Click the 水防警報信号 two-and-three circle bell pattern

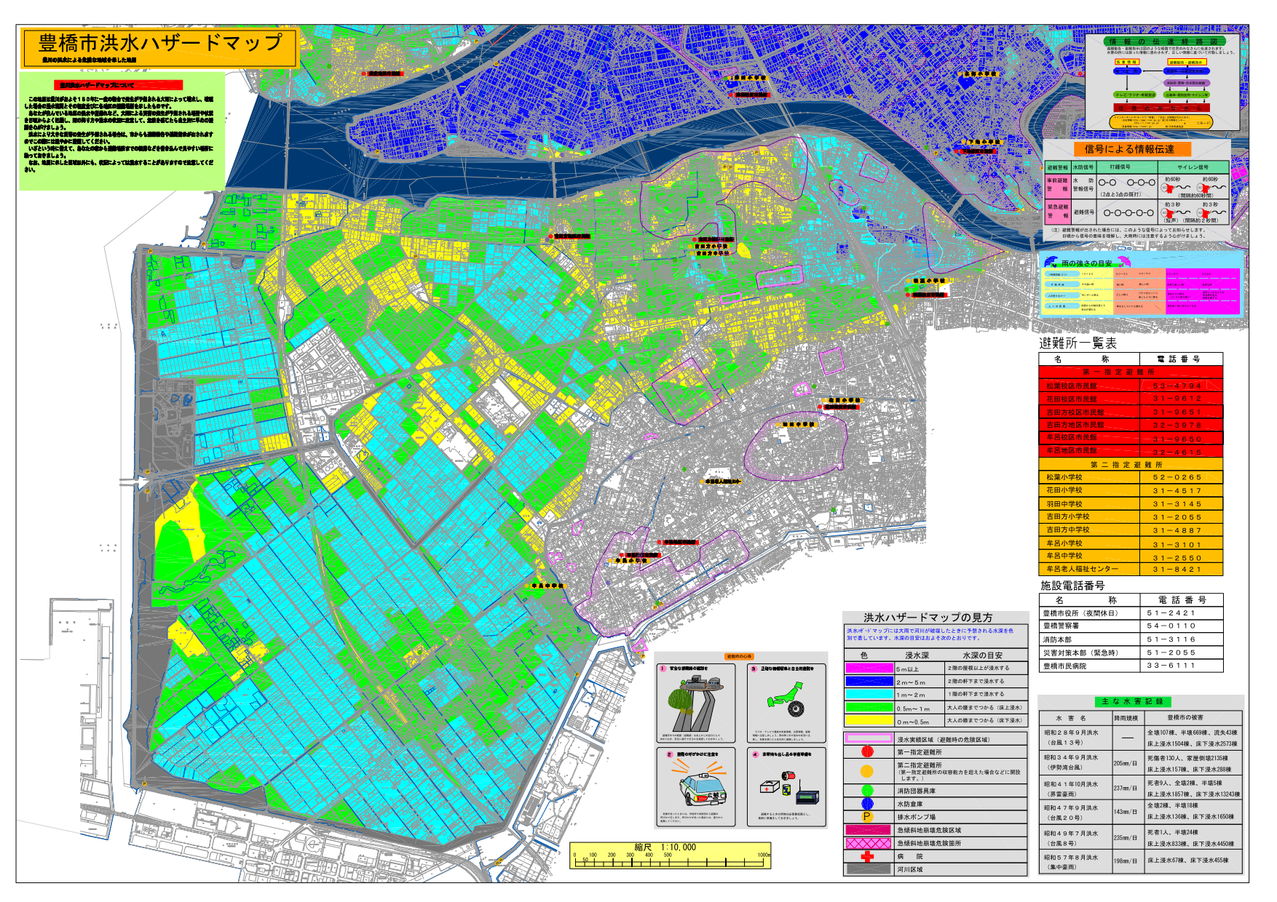click(1127, 183)
